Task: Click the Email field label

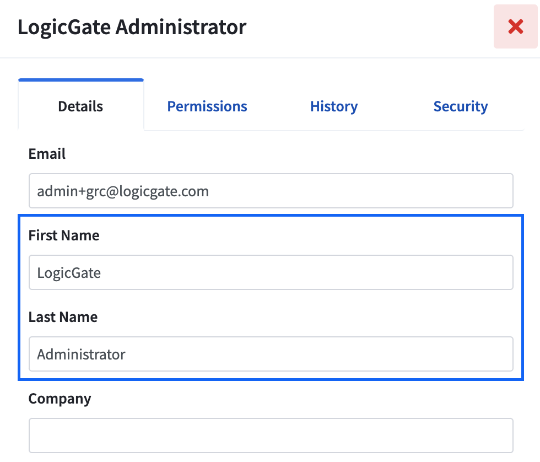Action: coord(47,154)
